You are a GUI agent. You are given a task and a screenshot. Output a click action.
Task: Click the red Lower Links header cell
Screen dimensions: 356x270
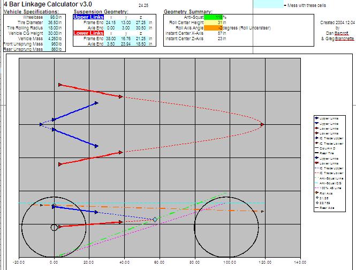point(88,33)
